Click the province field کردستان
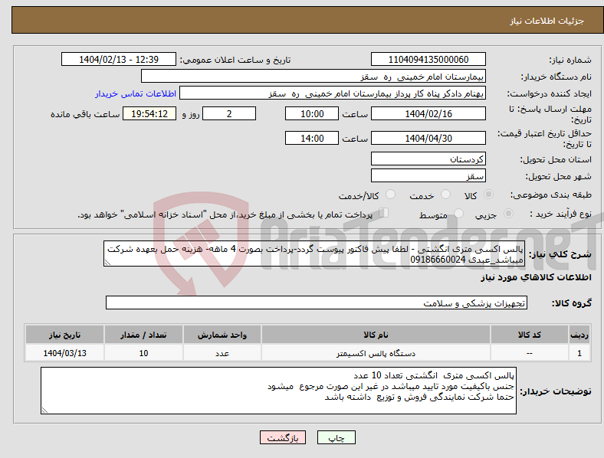The image size is (604, 458). [428, 159]
